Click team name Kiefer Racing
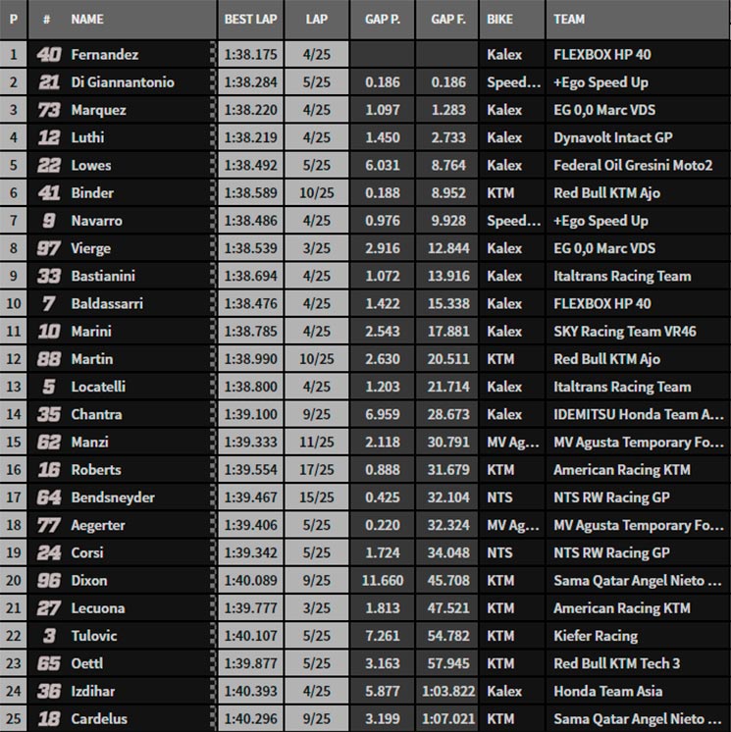The width and height of the screenshot is (731, 732). pos(596,636)
